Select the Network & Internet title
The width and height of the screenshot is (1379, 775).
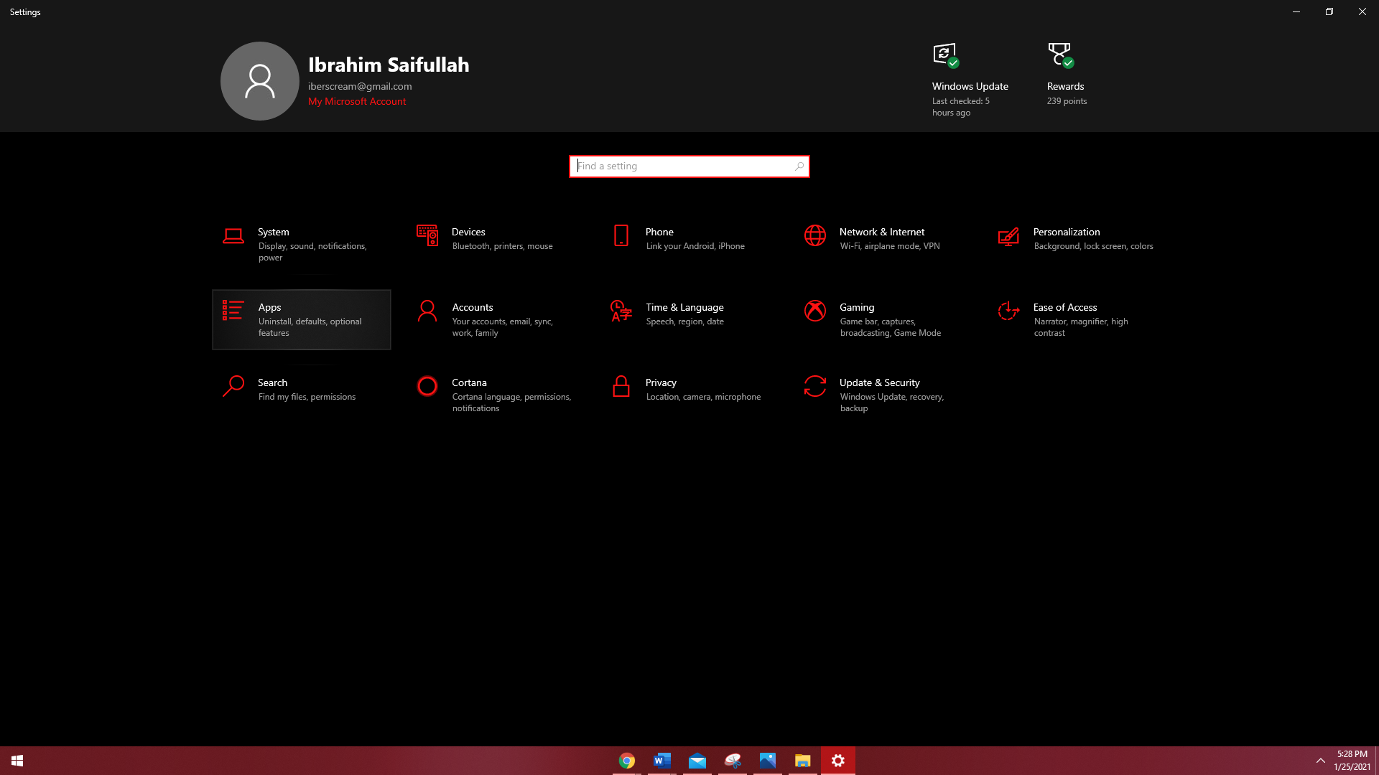click(882, 232)
